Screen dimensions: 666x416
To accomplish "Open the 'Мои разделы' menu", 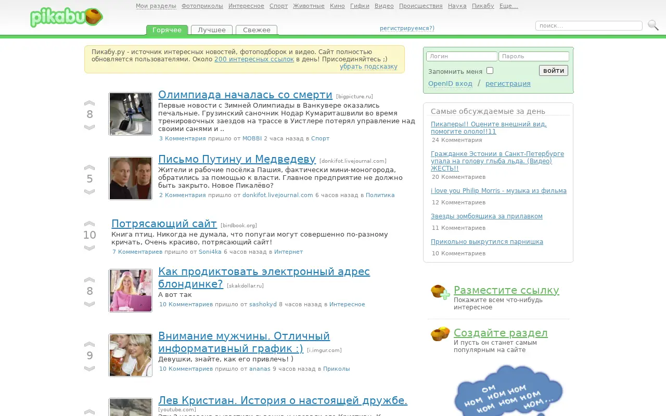I will [x=156, y=6].
